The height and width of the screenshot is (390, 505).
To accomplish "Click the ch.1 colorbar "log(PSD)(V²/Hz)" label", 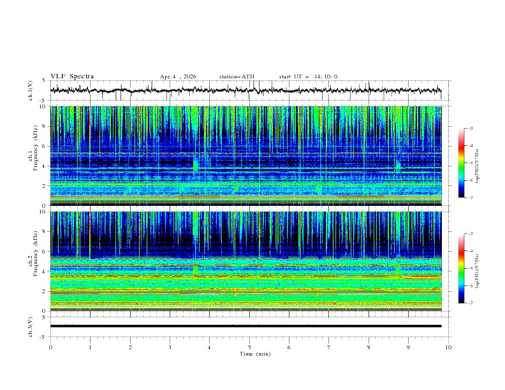I will [x=477, y=166].
